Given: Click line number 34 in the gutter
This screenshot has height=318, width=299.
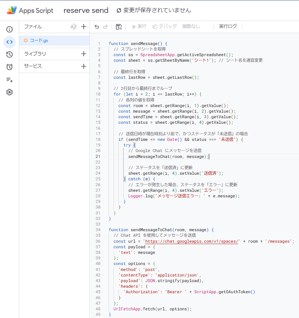Looking at the screenshot, I should 98,230.
